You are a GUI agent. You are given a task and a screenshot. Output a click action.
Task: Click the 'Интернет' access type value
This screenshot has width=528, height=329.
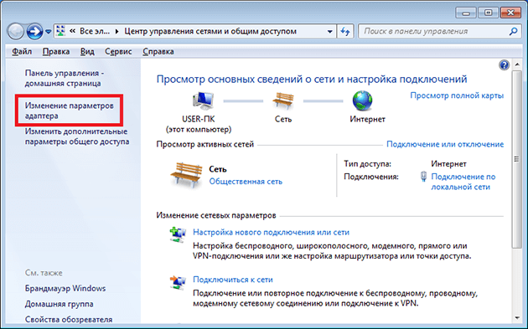448,164
